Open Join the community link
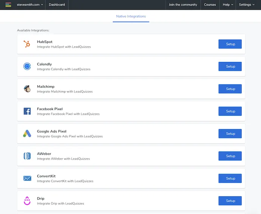 (183, 4)
